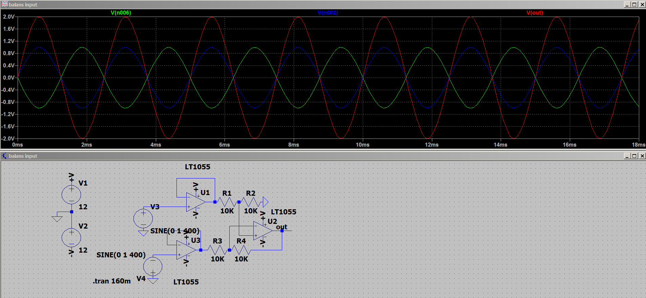The image size is (646, 298).
Task: Click the R1 reference label
Action: [x=227, y=193]
